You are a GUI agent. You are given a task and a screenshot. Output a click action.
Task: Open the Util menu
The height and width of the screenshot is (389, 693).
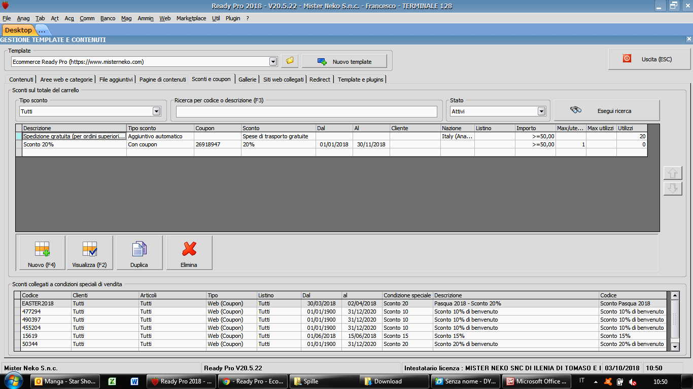pyautogui.click(x=216, y=18)
